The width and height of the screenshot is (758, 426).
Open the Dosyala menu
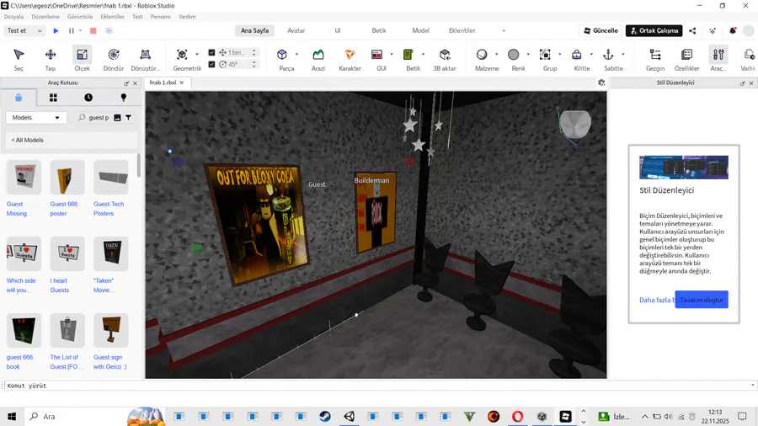[x=13, y=17]
